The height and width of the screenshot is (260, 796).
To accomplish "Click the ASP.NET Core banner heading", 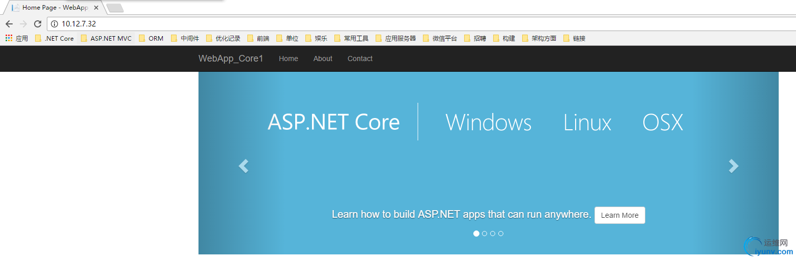I will [334, 122].
